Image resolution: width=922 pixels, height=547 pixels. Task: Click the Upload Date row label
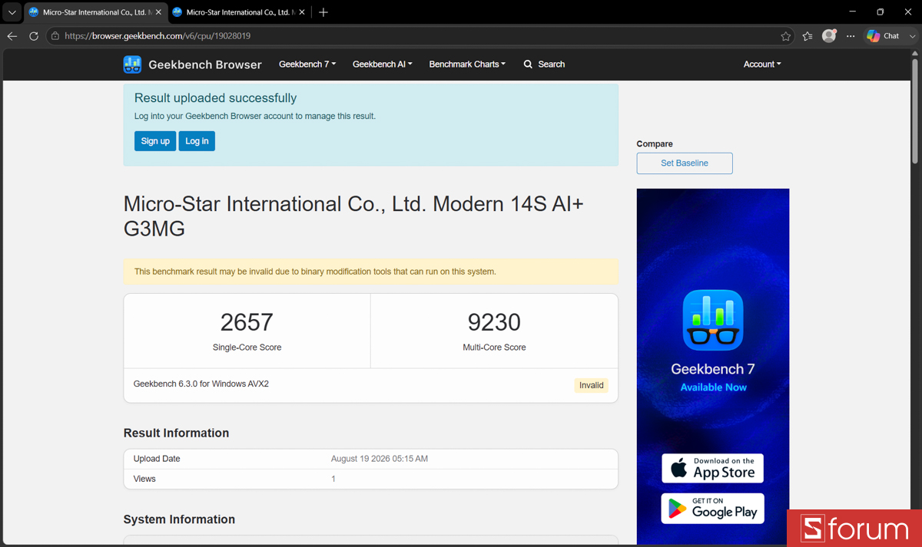157,459
